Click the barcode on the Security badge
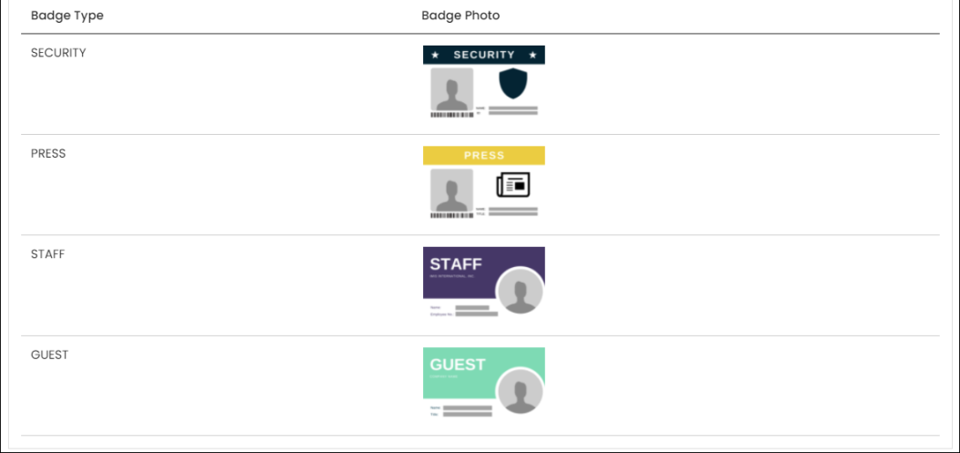 click(452, 115)
